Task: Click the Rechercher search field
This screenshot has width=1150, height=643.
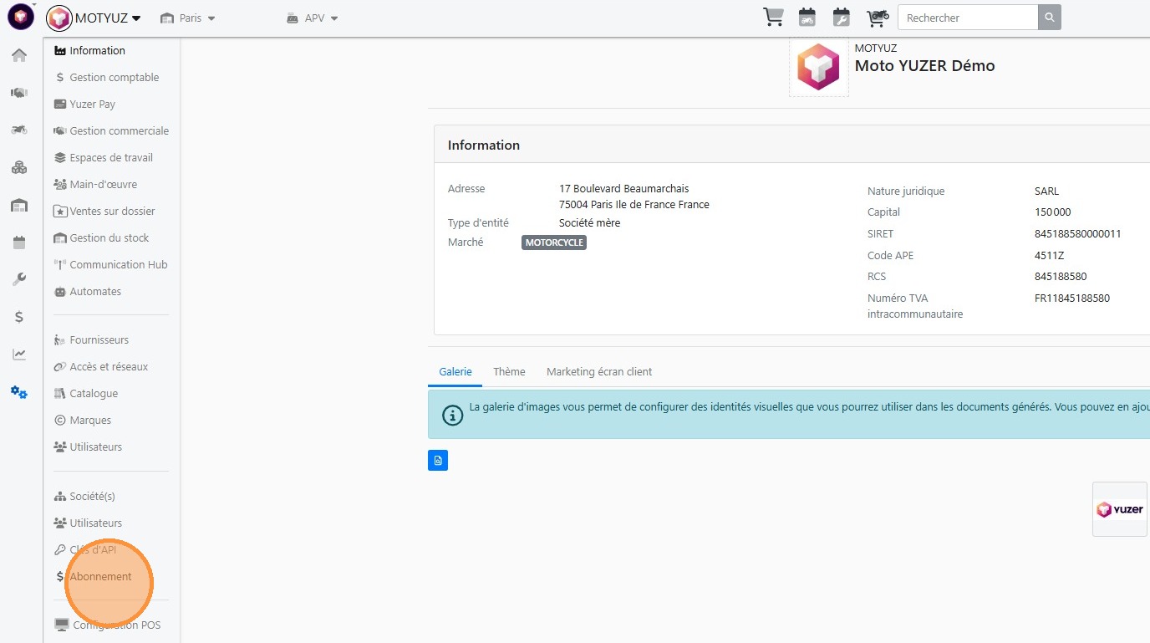Action: (x=968, y=18)
